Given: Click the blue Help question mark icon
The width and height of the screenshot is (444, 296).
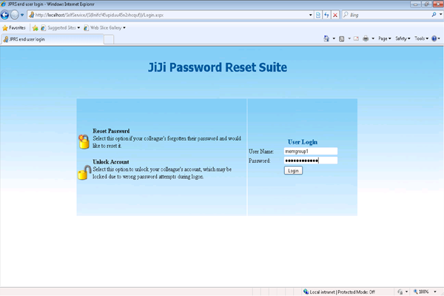Looking at the screenshot, I should click(x=434, y=38).
